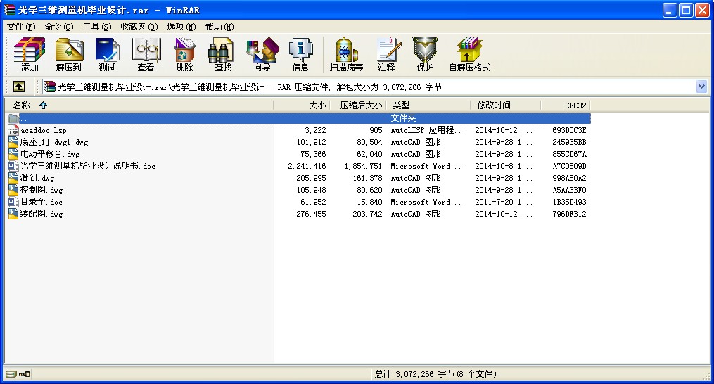Click the acaddoc.lsp file icon
714x384 pixels.
[x=13, y=130]
